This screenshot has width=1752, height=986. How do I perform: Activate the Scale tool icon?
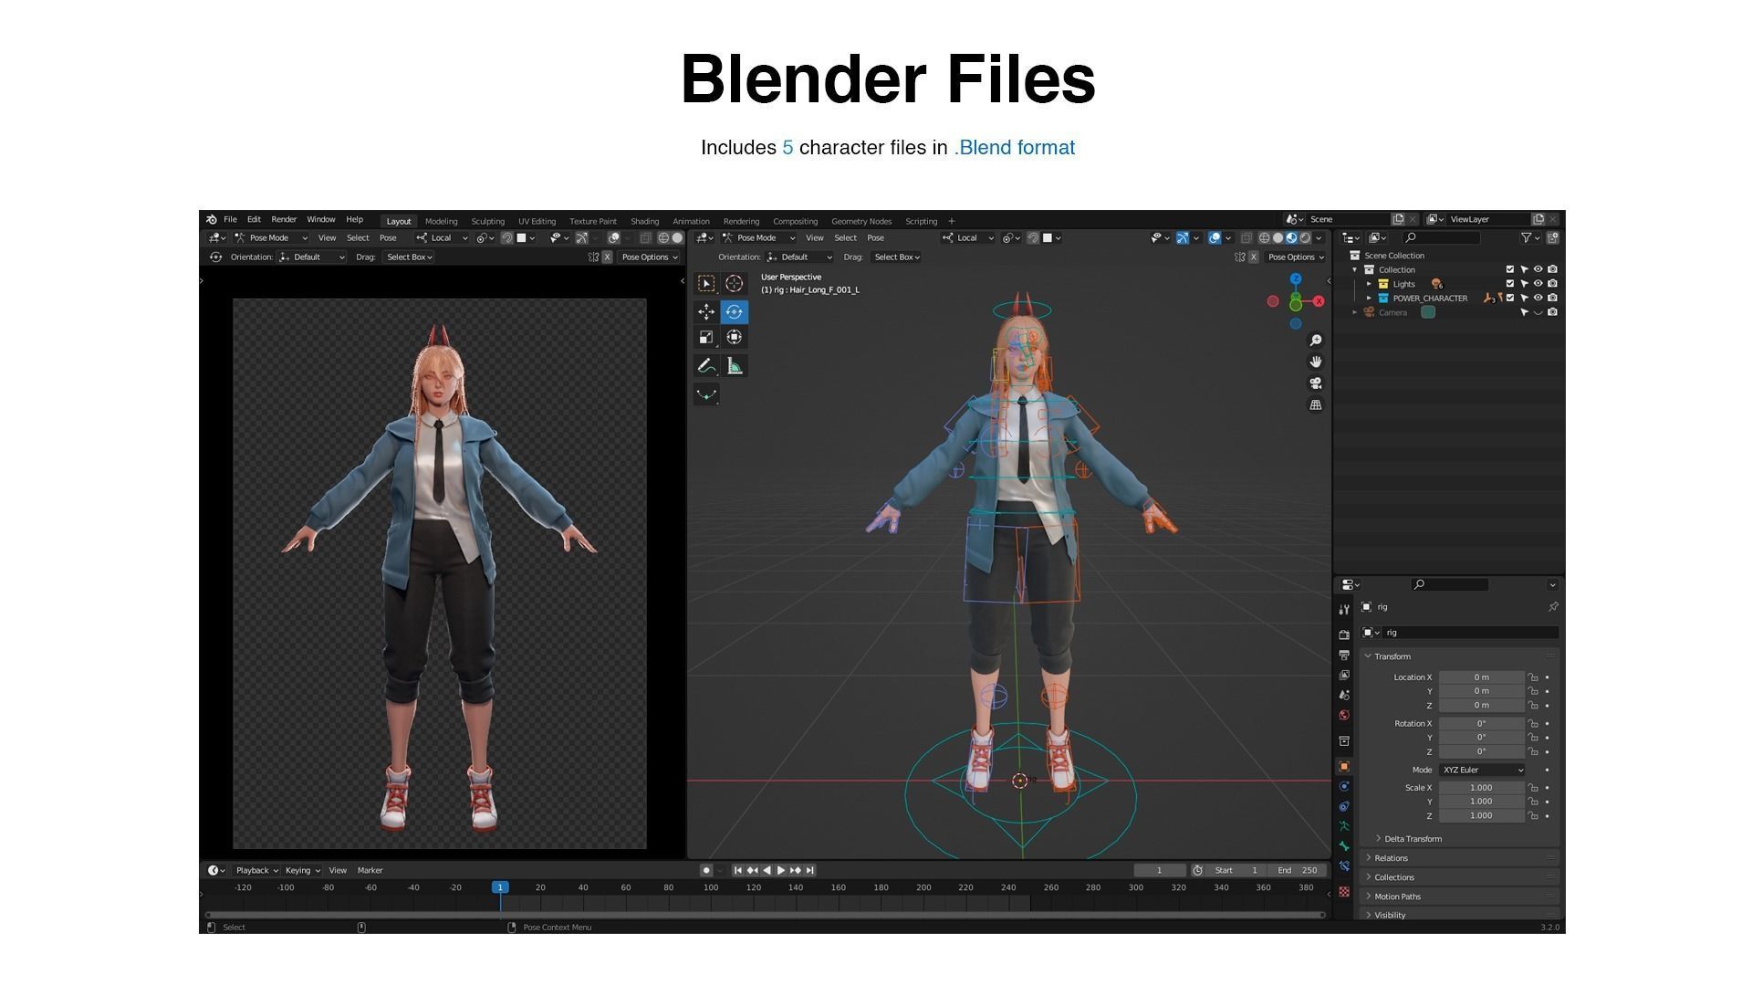pyautogui.click(x=706, y=338)
